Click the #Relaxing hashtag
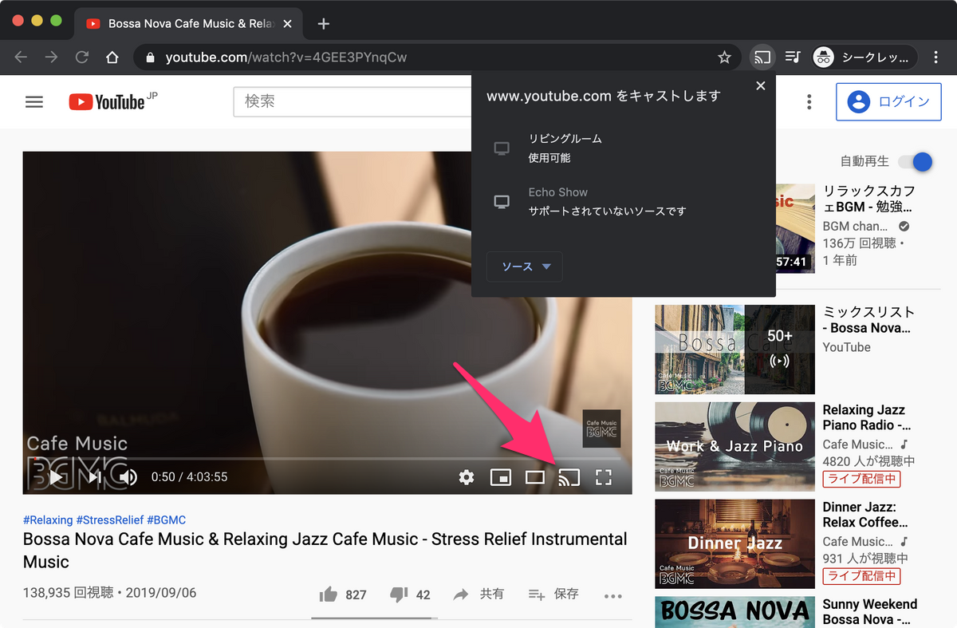The height and width of the screenshot is (628, 957). pyautogui.click(x=48, y=519)
